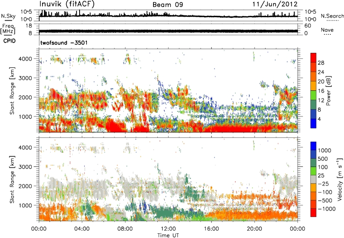
Task: Click the "28" label on the power colorbar
Action: [321, 63]
